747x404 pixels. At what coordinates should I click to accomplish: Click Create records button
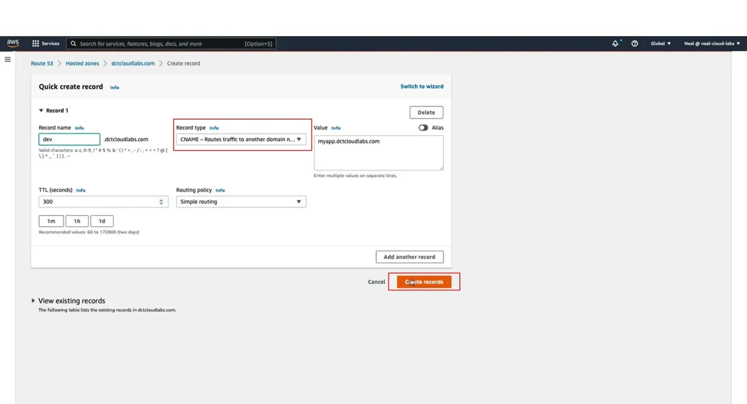click(424, 282)
